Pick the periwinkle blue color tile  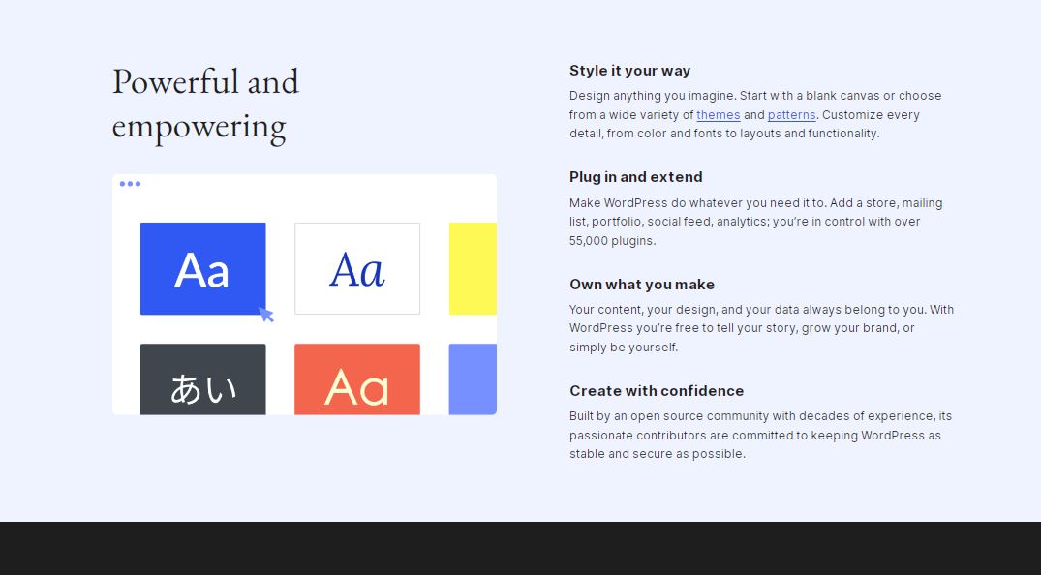[473, 379]
